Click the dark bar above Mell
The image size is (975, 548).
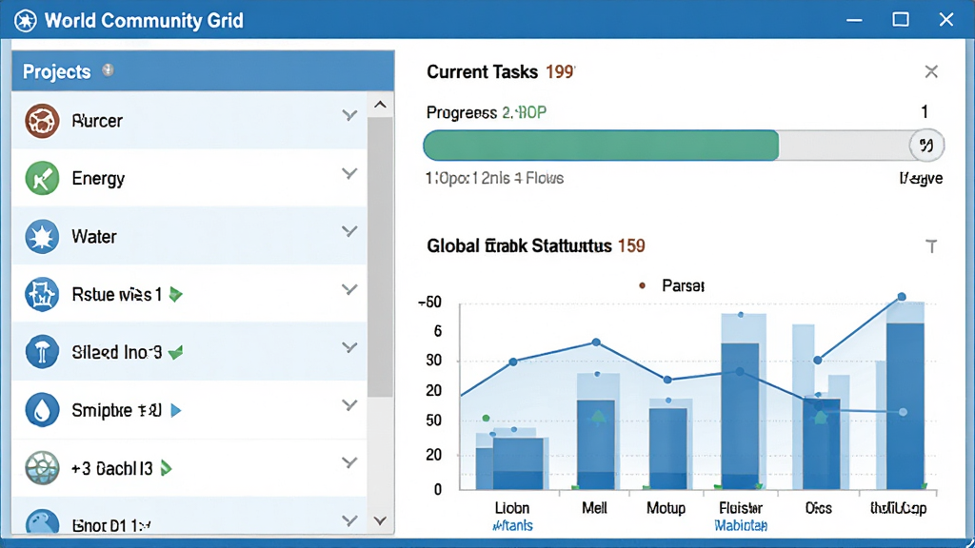pos(596,444)
